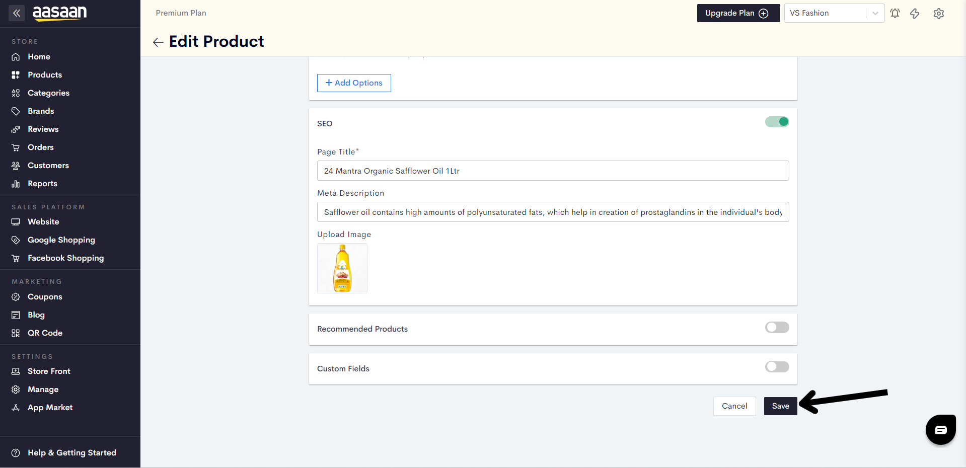Click into the Page Title field

point(553,171)
